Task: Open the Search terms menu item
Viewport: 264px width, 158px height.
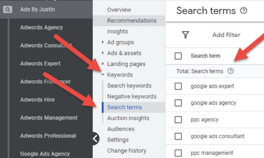Action: pos(124,107)
